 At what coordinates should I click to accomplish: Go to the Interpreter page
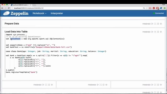[57, 13]
